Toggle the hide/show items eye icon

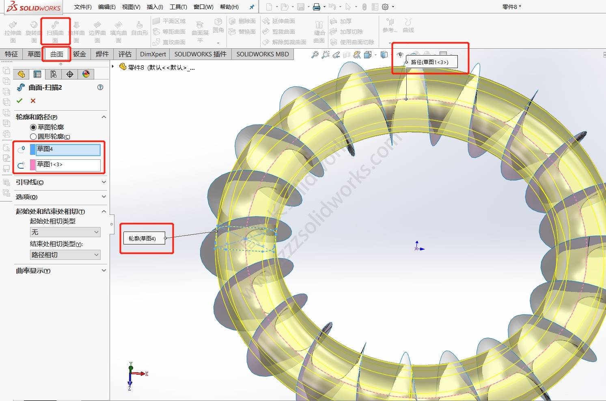(x=400, y=55)
